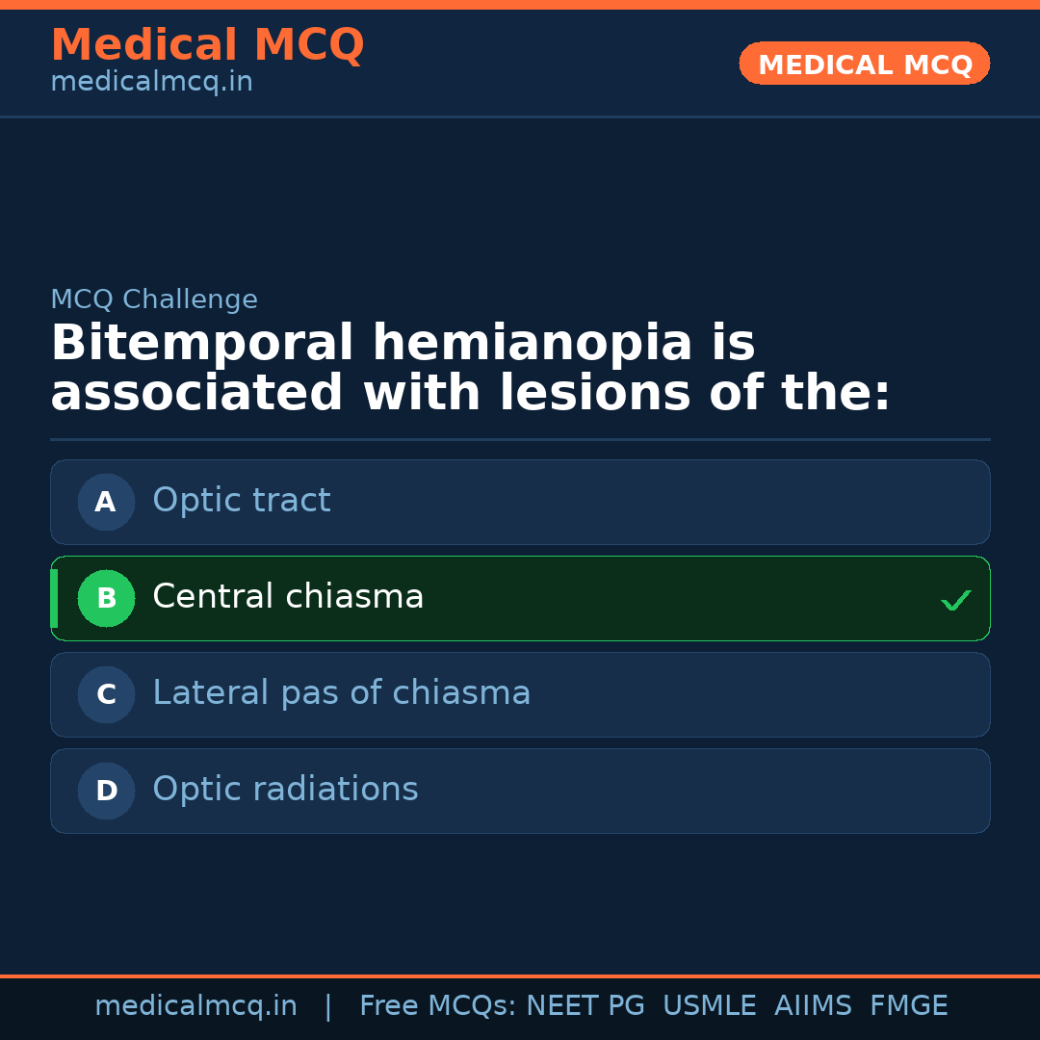1040x1040 pixels.
Task: Pick the "Lateral pas of chiasma" text
Action: point(341,693)
